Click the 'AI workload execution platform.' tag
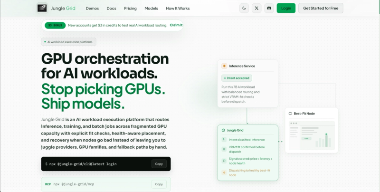The width and height of the screenshot is (380, 192). [x=68, y=42]
